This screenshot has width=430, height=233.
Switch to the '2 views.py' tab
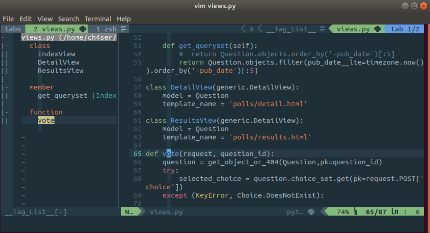coord(56,29)
